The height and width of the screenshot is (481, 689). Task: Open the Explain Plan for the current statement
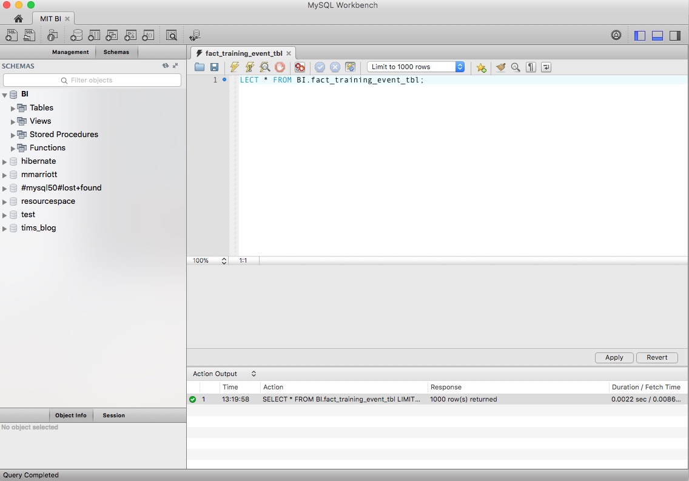point(265,67)
